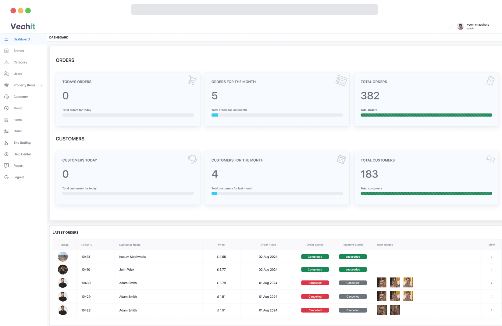This screenshot has height=326, width=502.
Task: Click the Report icon in sidebar
Action: tap(6, 166)
